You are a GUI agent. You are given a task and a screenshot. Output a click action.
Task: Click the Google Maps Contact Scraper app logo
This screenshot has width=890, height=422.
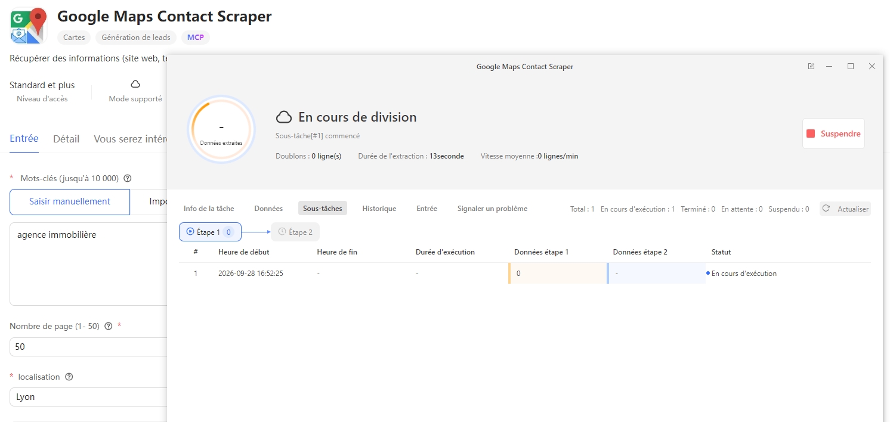29,26
